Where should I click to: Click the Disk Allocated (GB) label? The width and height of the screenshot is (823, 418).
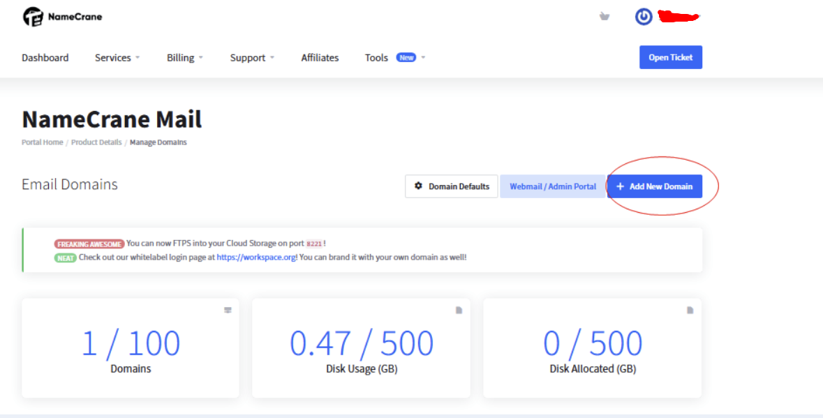(593, 368)
